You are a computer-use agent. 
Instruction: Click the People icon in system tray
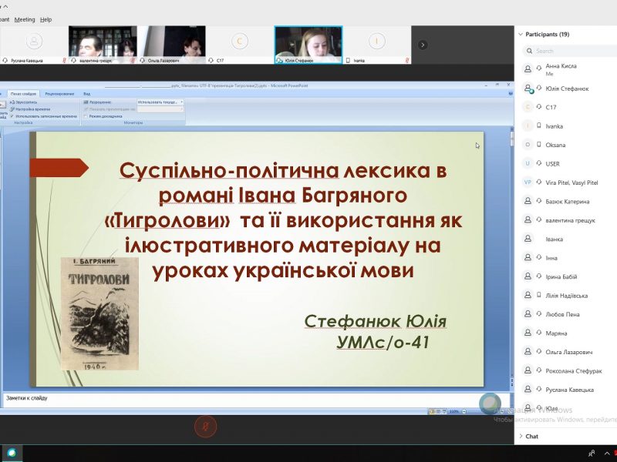(592, 454)
